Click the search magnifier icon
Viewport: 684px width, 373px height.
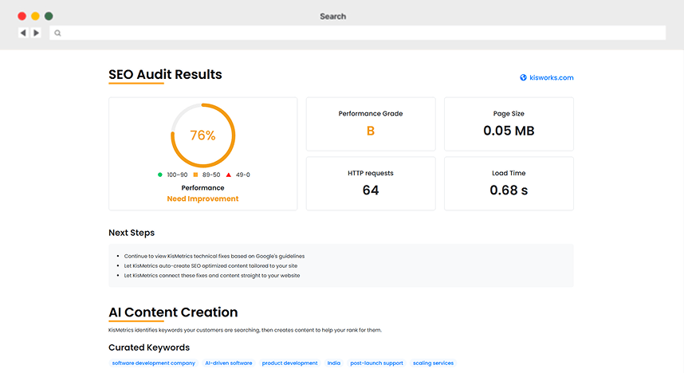point(57,33)
